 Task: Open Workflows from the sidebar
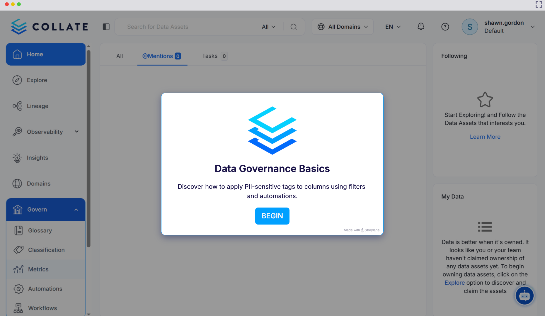[x=42, y=308]
